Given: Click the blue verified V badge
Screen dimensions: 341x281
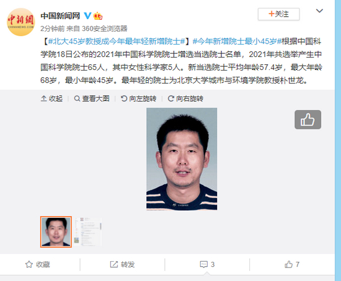Looking at the screenshot, I should [87, 15].
